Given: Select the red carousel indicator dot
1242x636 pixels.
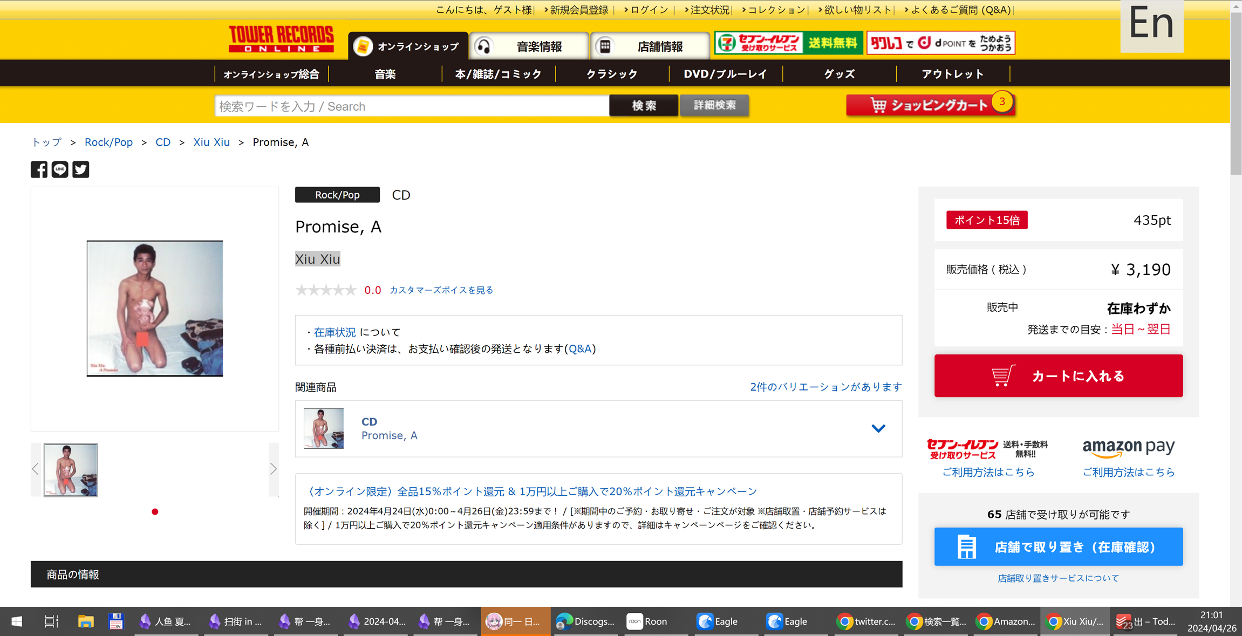Looking at the screenshot, I should (155, 511).
